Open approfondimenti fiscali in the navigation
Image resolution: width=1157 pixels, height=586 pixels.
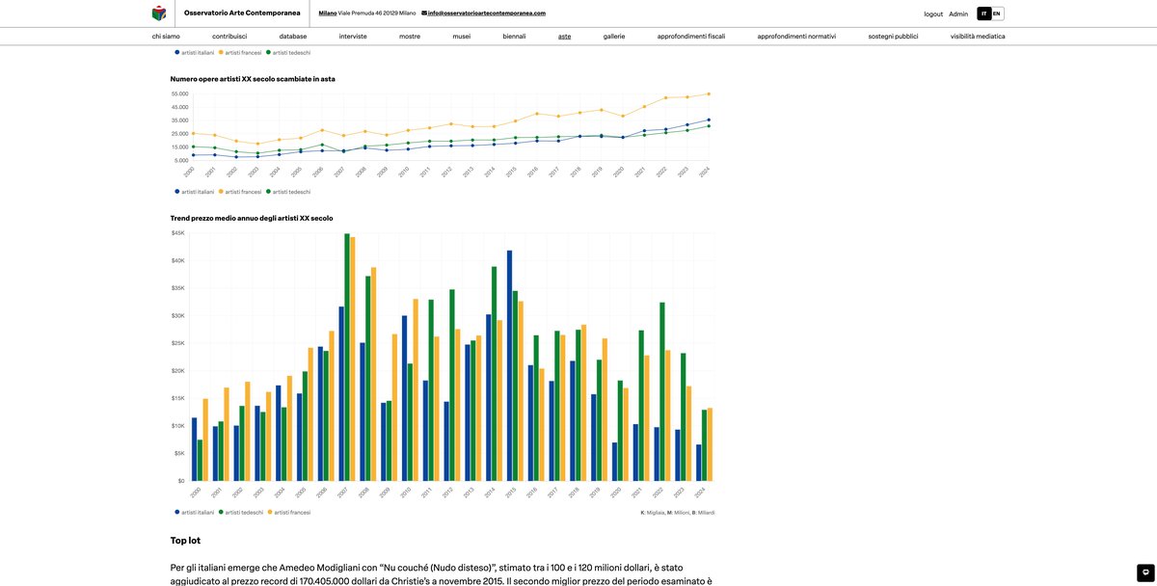click(690, 37)
